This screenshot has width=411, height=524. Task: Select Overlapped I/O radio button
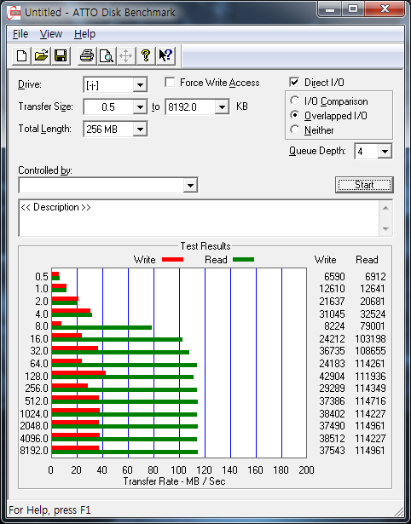pos(295,115)
